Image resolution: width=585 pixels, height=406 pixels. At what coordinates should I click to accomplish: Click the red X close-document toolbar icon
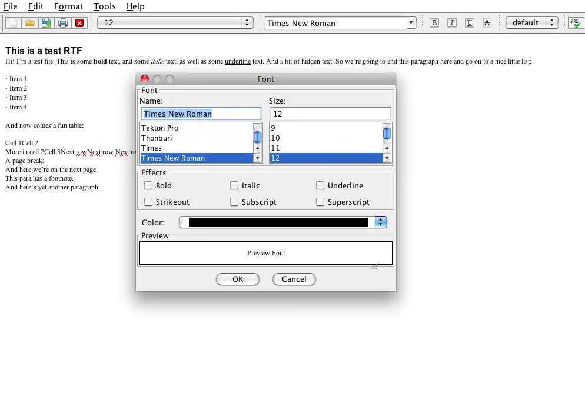[x=79, y=23]
